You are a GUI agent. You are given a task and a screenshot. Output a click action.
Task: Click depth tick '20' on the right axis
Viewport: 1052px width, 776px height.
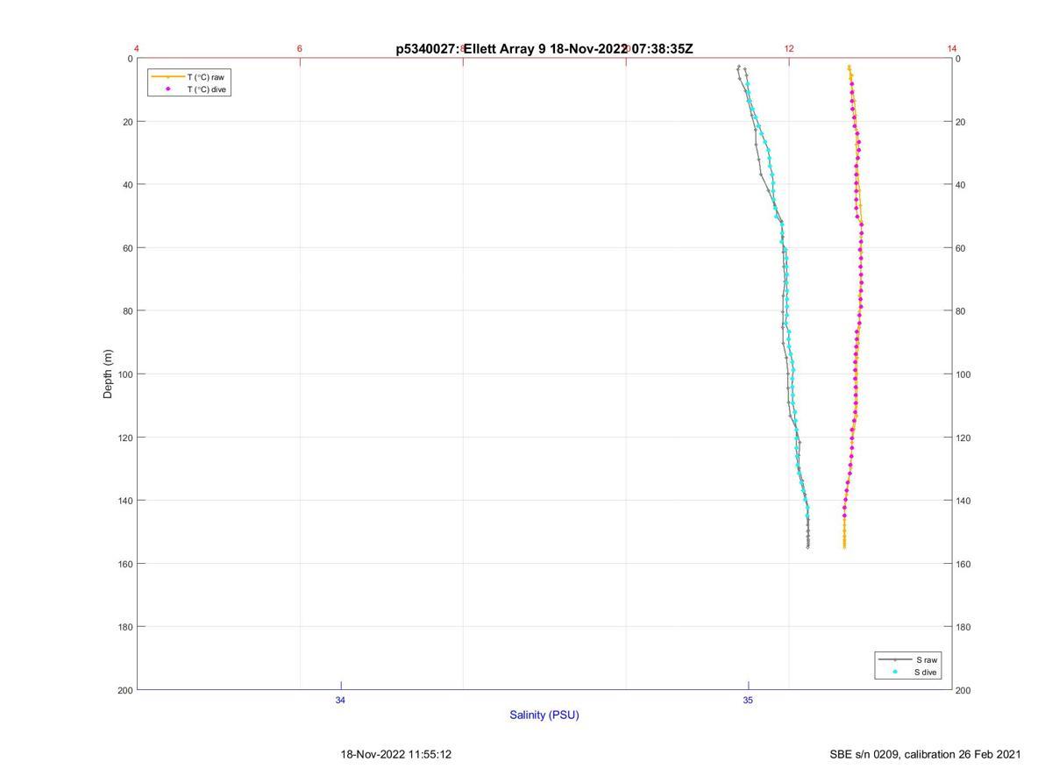pos(962,122)
